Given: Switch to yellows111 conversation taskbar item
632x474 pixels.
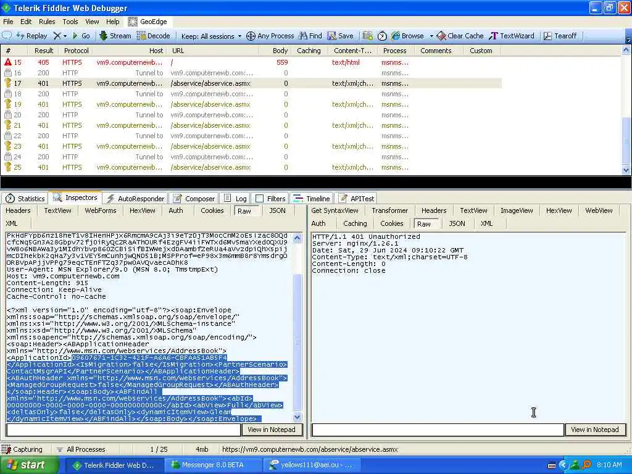Looking at the screenshot, I should (x=313, y=465).
